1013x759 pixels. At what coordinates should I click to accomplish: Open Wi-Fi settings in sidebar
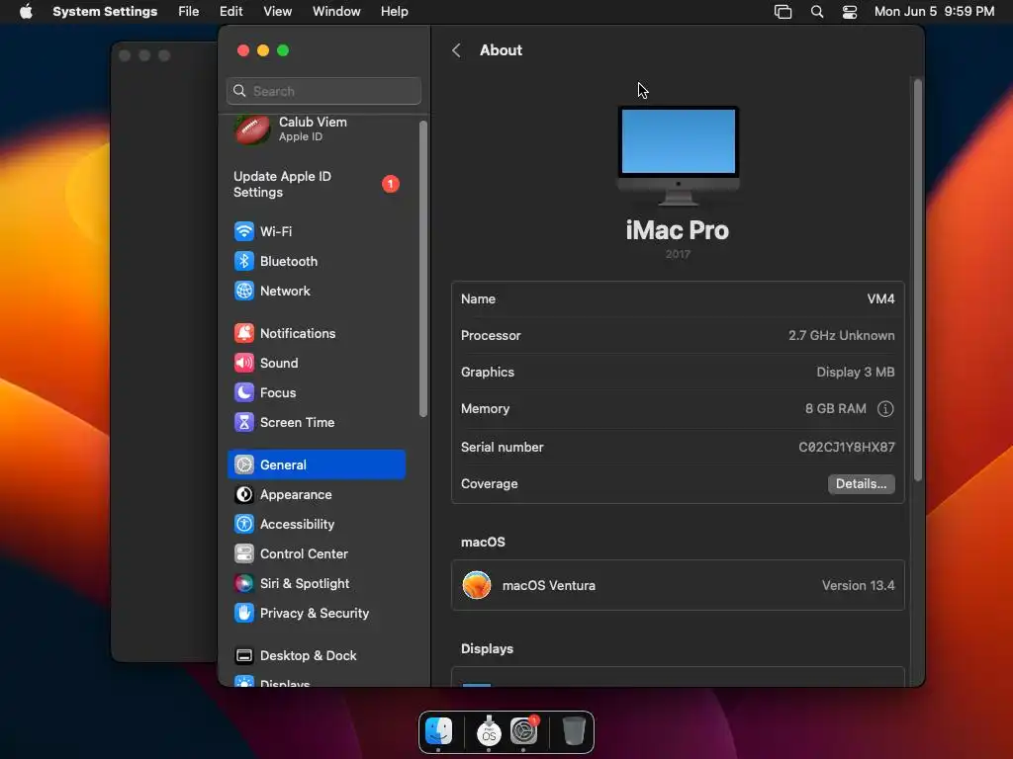point(316,231)
